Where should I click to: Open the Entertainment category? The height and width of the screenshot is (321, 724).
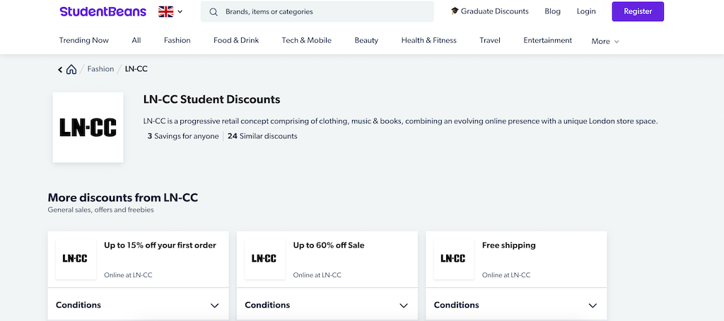coord(548,40)
